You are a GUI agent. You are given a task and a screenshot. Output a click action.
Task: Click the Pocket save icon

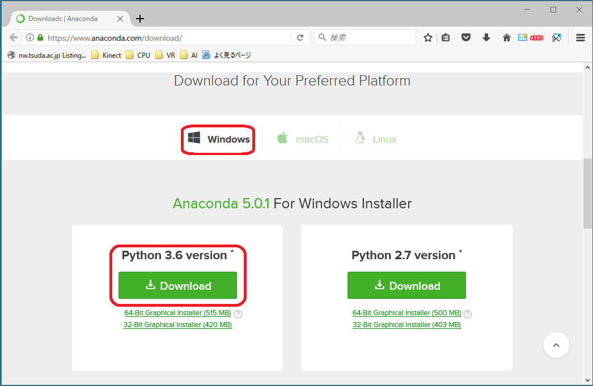coord(465,38)
